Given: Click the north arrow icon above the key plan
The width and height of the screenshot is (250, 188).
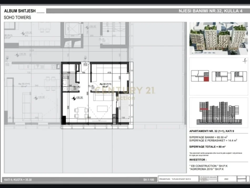Looking at the screenshot, I should tap(245, 61).
